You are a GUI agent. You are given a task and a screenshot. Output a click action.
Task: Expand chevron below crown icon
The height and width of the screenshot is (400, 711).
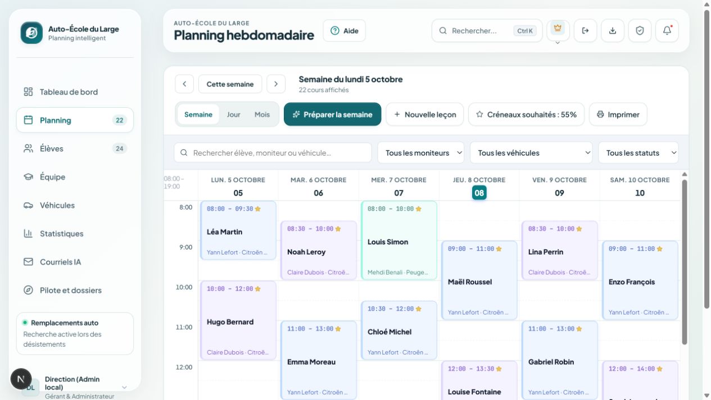pos(558,43)
